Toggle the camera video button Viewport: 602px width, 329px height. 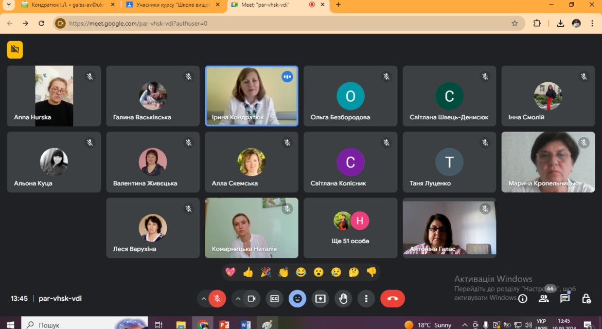(252, 299)
